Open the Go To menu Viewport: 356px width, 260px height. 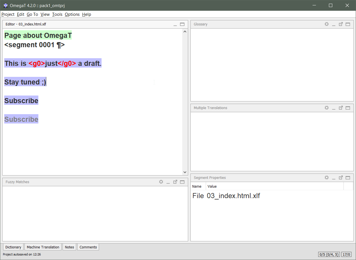click(x=32, y=14)
